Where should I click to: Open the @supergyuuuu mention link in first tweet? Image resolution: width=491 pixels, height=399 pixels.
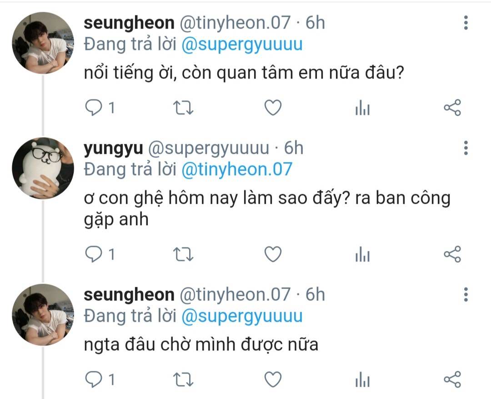(x=241, y=45)
